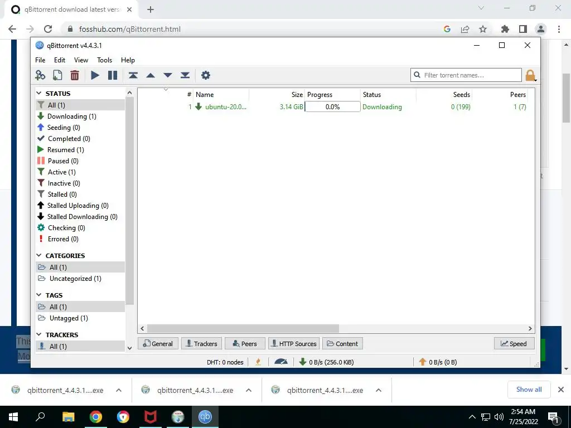
Task: Click the Speed graph button
Action: [514, 343]
